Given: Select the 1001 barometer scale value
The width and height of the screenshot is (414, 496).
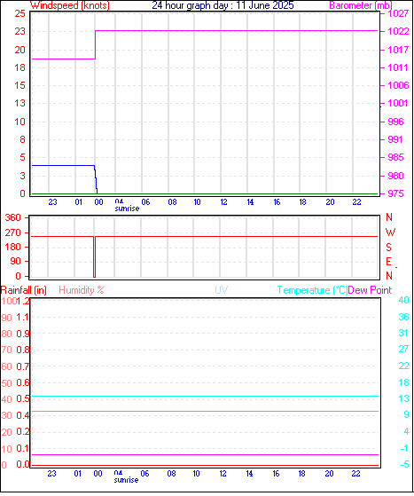Looking at the screenshot, I should tap(398, 103).
